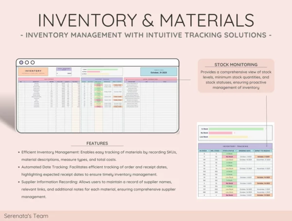Screen dimensions: 292x221
Task: Open the EXPECT TO RECEIVE filter arrow
Action: coord(271,151)
